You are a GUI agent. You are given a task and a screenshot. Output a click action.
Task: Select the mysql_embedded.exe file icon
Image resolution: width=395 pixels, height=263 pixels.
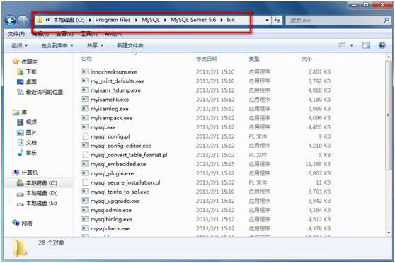[x=86, y=164]
